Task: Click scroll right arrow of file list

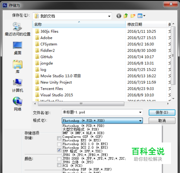Action: pos(168,104)
